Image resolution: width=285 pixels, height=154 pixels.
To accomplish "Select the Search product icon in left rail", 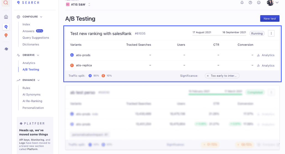I will click(6, 27).
